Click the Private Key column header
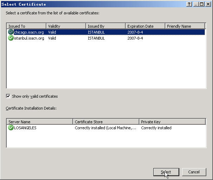 [172, 122]
